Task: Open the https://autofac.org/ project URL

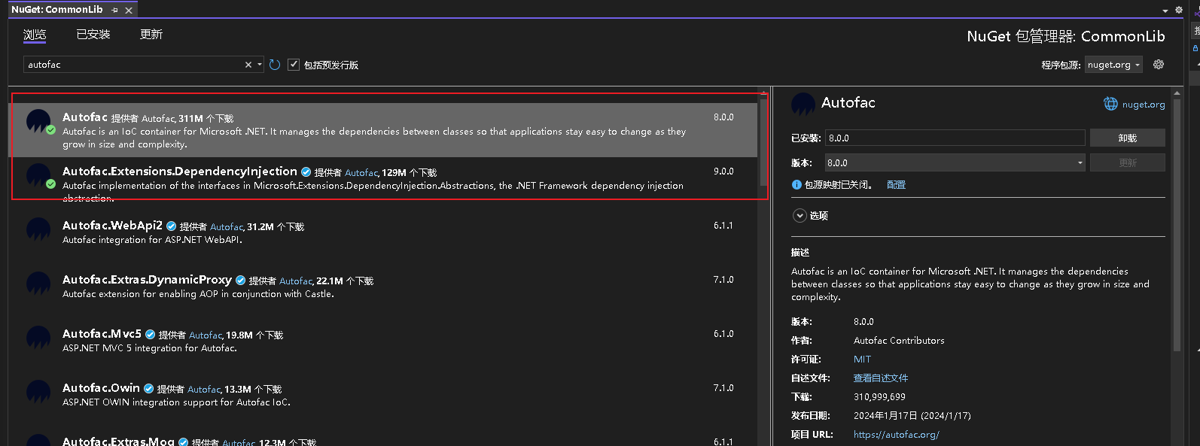Action: (x=896, y=435)
